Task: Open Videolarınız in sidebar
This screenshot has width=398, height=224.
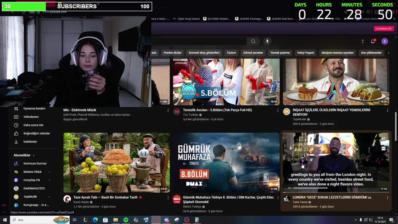Action: pos(31,117)
